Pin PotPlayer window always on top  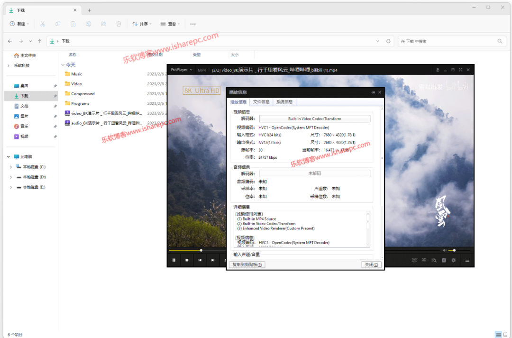pos(438,70)
